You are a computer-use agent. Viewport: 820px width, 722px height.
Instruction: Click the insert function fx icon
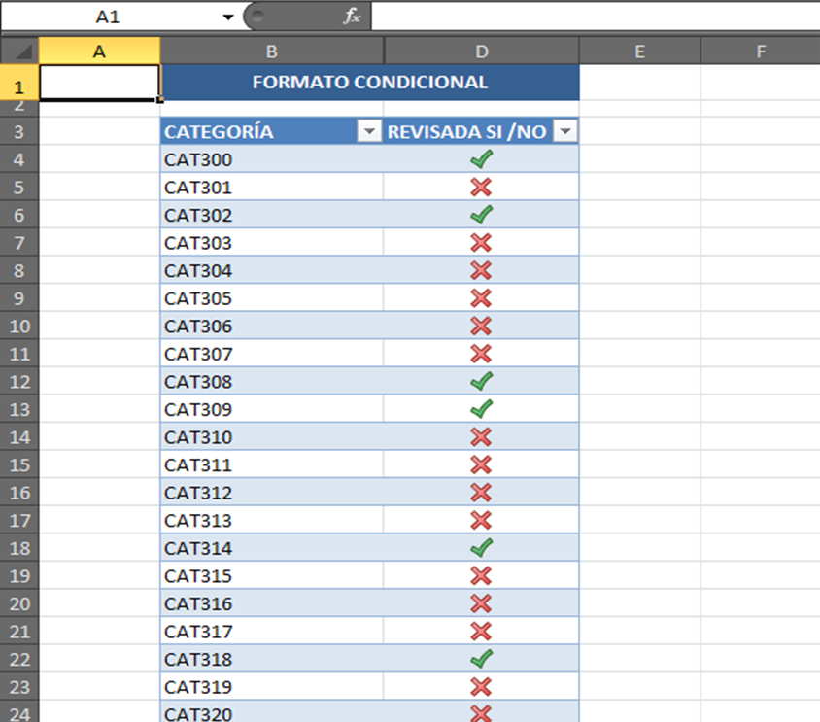click(x=352, y=17)
